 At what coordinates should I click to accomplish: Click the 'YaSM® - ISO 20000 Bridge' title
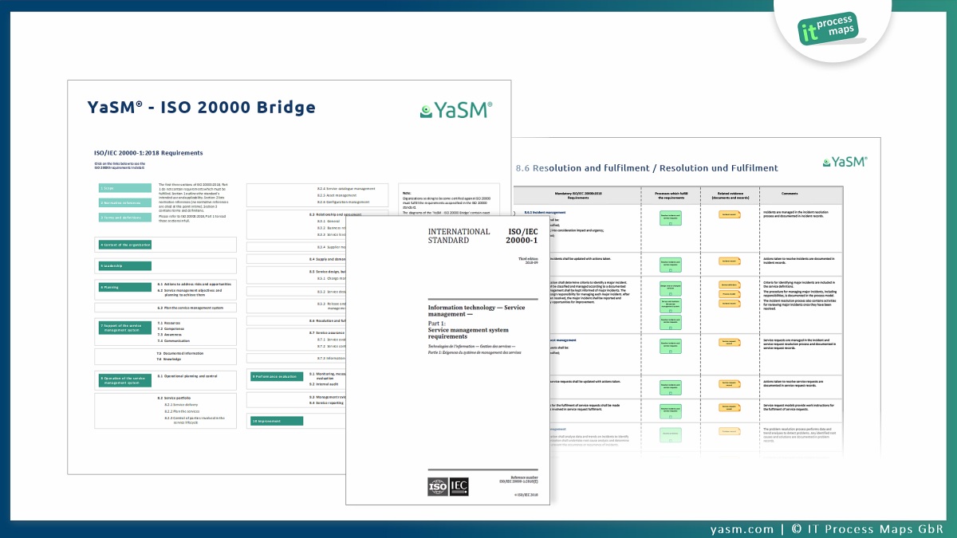201,108
